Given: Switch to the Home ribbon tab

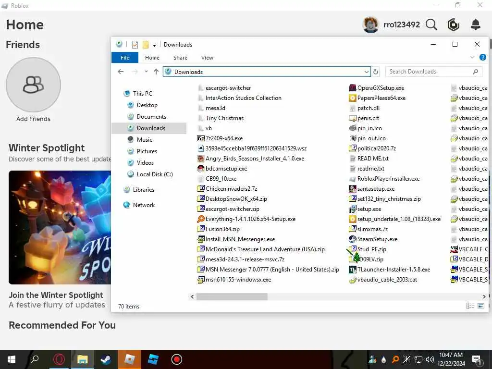Looking at the screenshot, I should (x=152, y=58).
